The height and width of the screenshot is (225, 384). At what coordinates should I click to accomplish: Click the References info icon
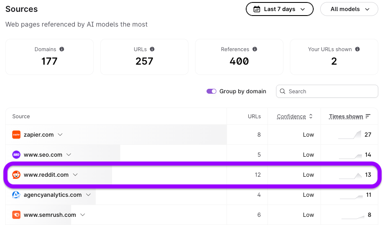[x=255, y=49]
